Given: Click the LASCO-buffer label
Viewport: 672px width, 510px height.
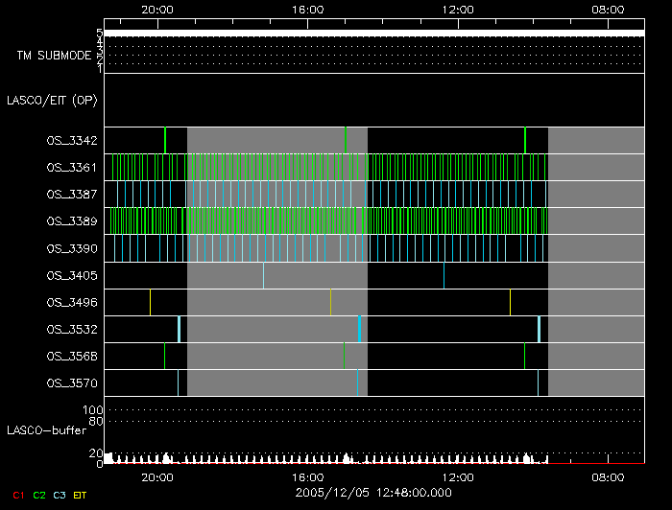Looking at the screenshot, I should coord(46,430).
